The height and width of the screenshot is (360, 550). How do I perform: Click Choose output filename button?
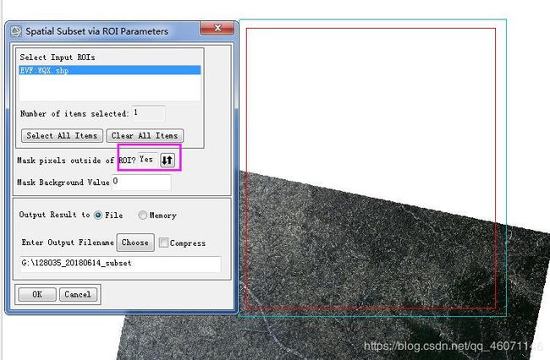click(x=135, y=243)
